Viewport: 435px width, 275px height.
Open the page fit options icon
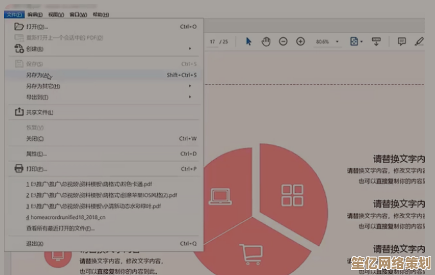coord(355,42)
